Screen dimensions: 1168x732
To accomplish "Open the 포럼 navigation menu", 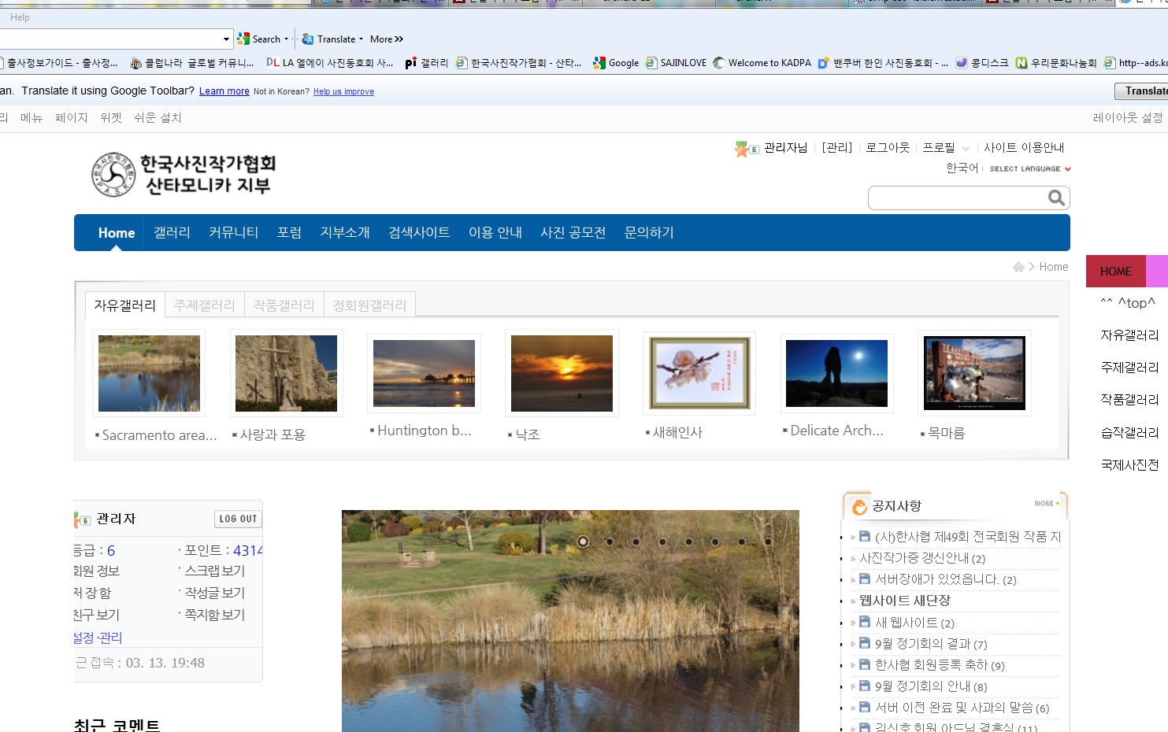I will click(289, 233).
